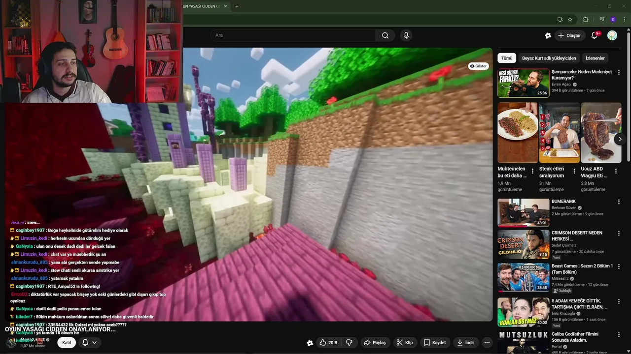Click the Oluştur create button

569,35
